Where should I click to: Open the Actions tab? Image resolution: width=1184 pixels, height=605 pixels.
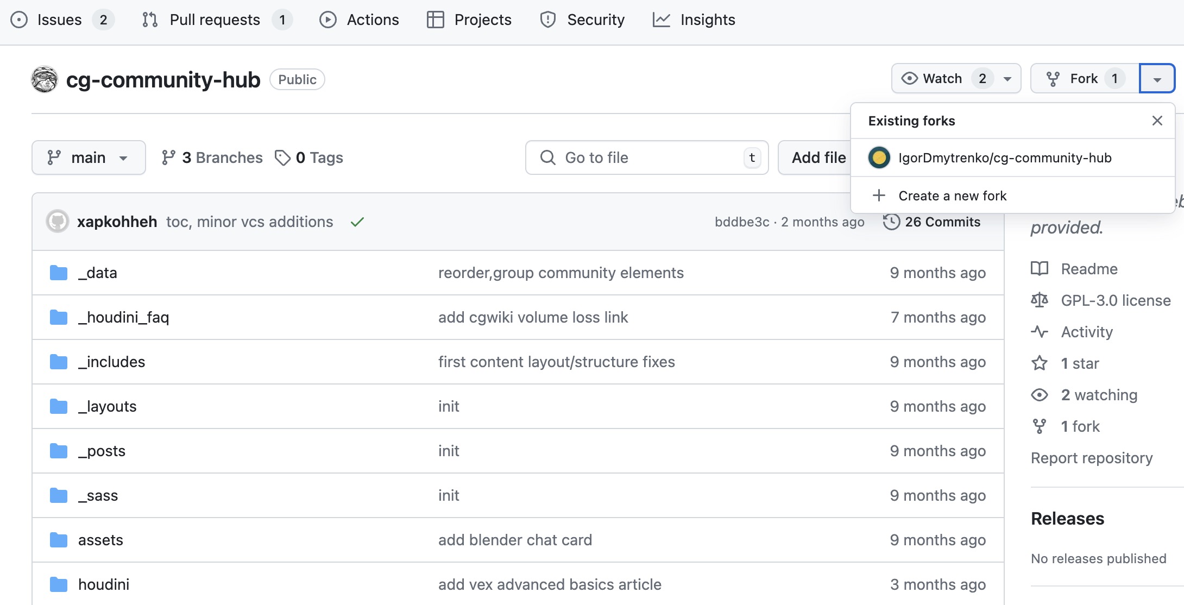[x=359, y=20]
